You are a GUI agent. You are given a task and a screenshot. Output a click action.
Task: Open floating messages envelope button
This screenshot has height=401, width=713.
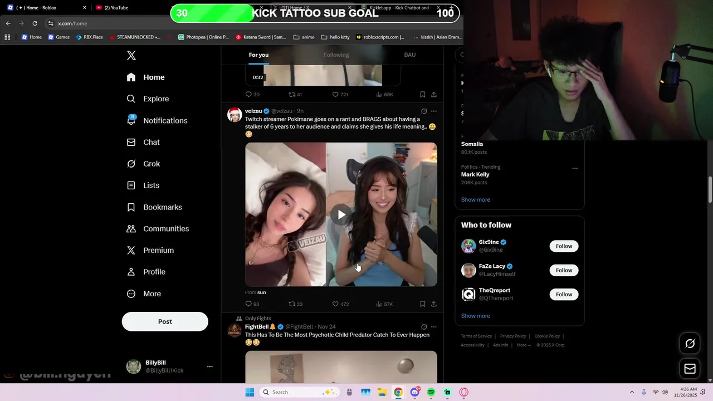[x=690, y=369]
